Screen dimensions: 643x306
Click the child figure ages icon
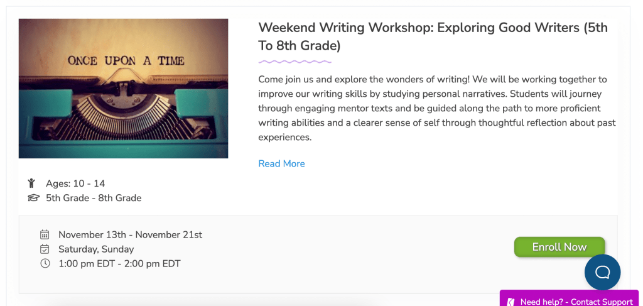coord(31,183)
